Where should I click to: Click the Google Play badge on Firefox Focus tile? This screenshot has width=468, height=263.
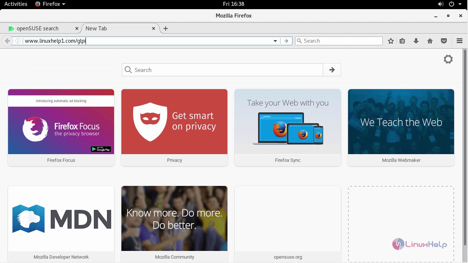(x=101, y=149)
